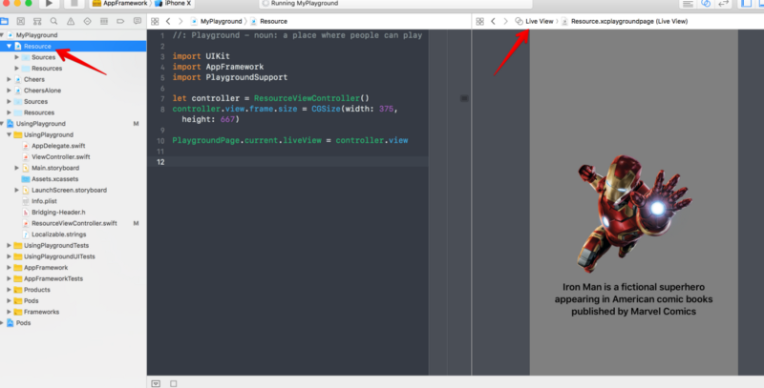Click the 'import PlaygroundSupport' code line
Screen dimensions: 764x388
(x=230, y=77)
